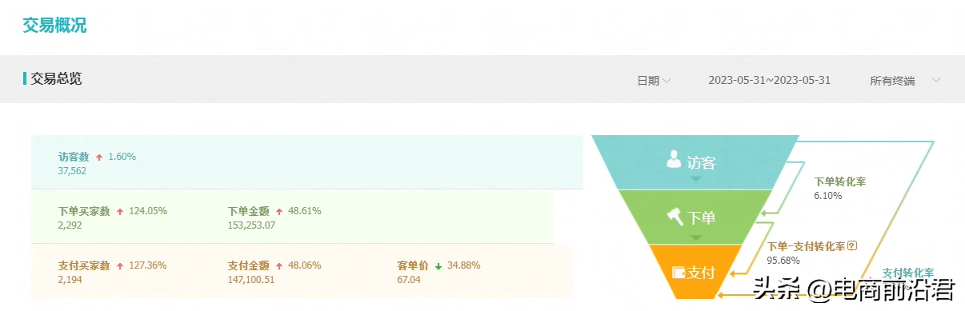Click the 访客数 metric label
965x311 pixels.
(x=74, y=157)
